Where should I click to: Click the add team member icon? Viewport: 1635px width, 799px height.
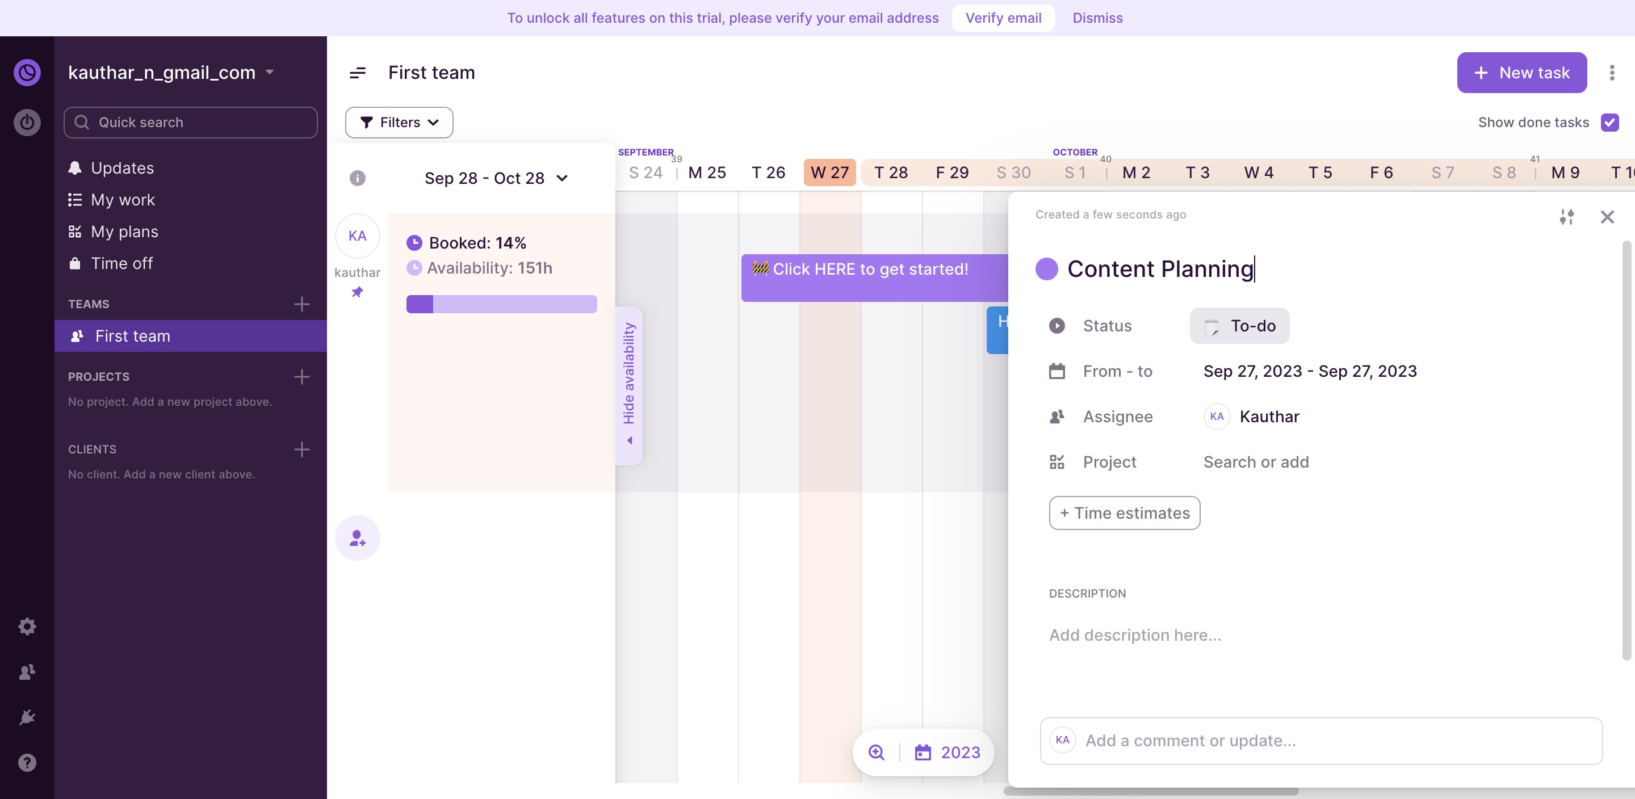pyautogui.click(x=357, y=538)
